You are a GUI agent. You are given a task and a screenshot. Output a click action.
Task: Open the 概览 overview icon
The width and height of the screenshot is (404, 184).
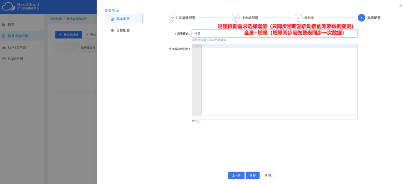click(4, 24)
